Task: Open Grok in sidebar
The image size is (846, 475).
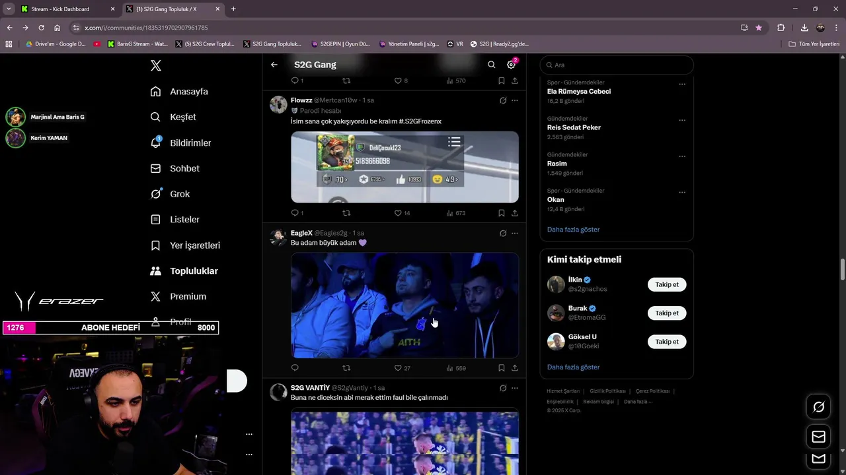Action: (x=170, y=194)
